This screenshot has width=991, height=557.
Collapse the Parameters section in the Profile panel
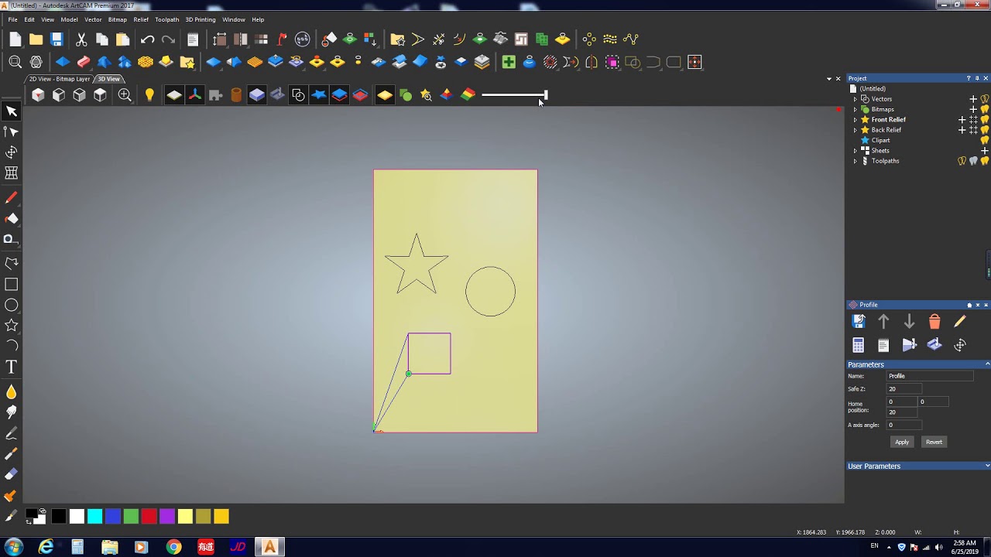[x=986, y=364]
